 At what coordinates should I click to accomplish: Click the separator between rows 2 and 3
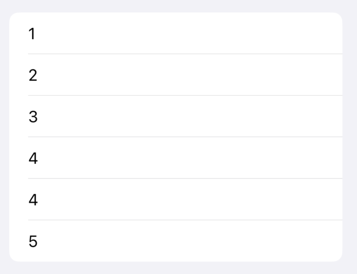185,95
